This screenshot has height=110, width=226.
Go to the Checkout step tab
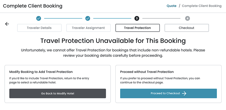[186, 28]
